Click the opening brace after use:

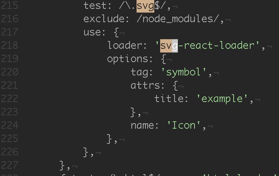coord(116,32)
